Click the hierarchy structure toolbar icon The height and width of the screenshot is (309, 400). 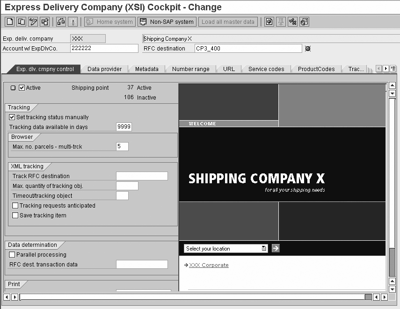[61, 22]
